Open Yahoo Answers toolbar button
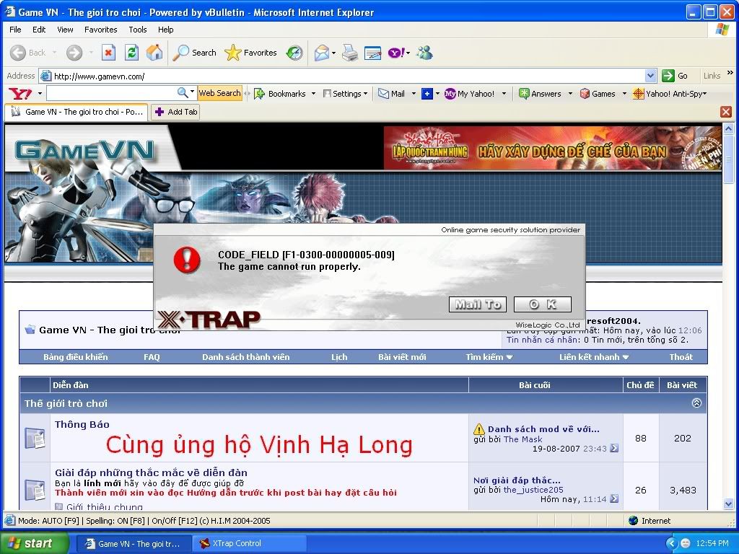 point(540,94)
